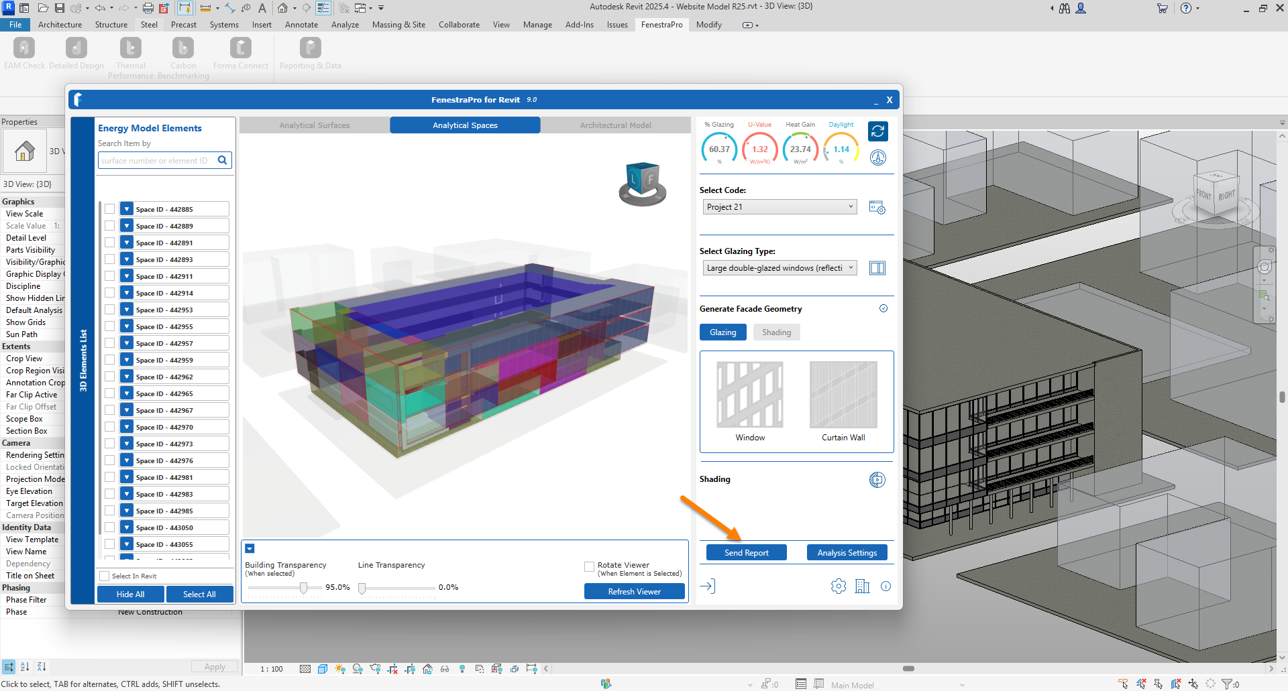Click the refresh results icon
This screenshot has height=691, width=1288.
click(877, 131)
